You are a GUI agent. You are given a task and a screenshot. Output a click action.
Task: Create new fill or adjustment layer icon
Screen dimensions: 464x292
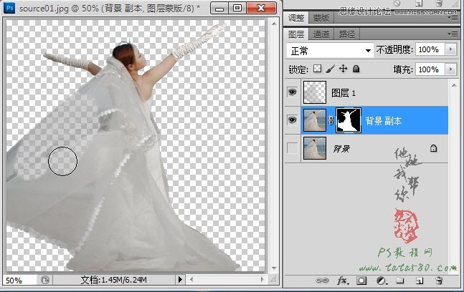[381, 280]
